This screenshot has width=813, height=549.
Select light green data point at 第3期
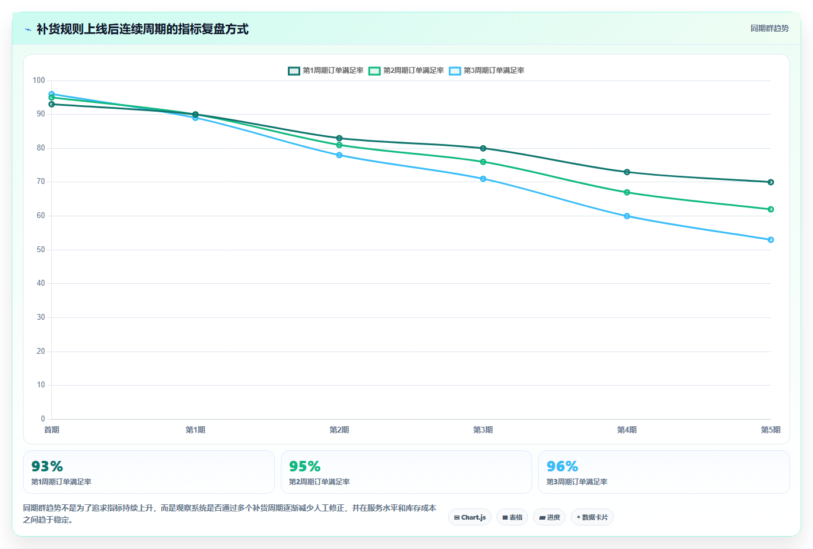tap(483, 162)
